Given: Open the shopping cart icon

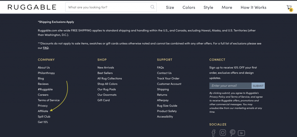Looking at the screenshot, I should (289, 8).
